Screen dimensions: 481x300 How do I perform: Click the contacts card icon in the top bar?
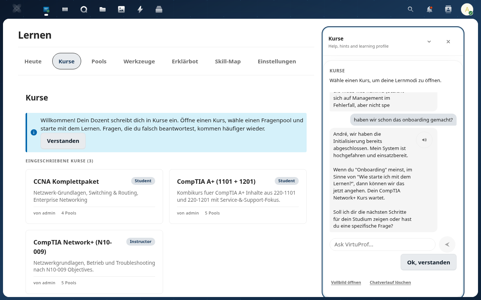pos(448,9)
